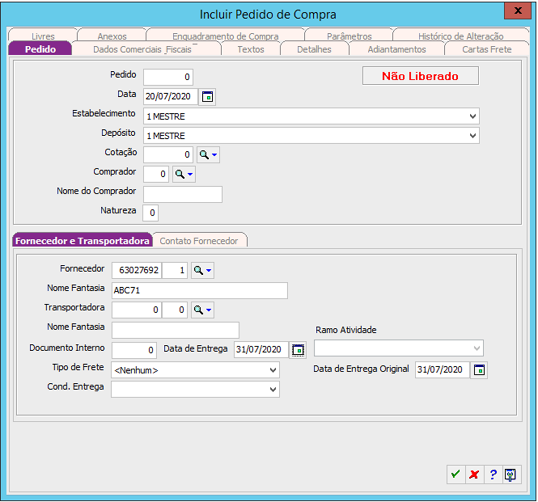
Task: Click the Pedido number field
Action: coord(168,77)
